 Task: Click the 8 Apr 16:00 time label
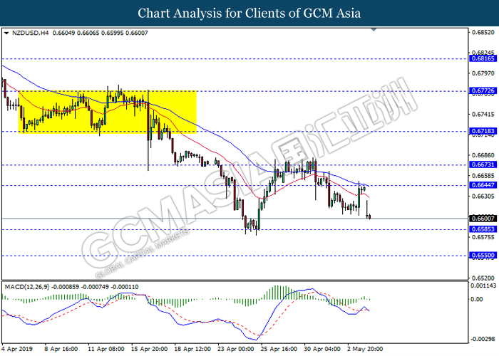(61, 349)
